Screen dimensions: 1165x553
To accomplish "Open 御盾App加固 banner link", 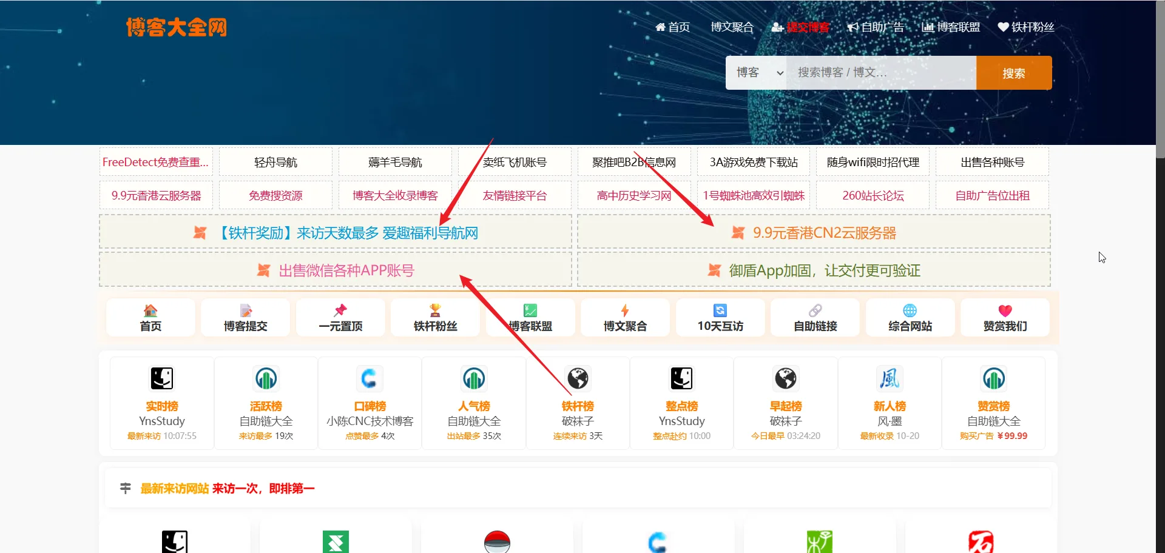I will [814, 270].
